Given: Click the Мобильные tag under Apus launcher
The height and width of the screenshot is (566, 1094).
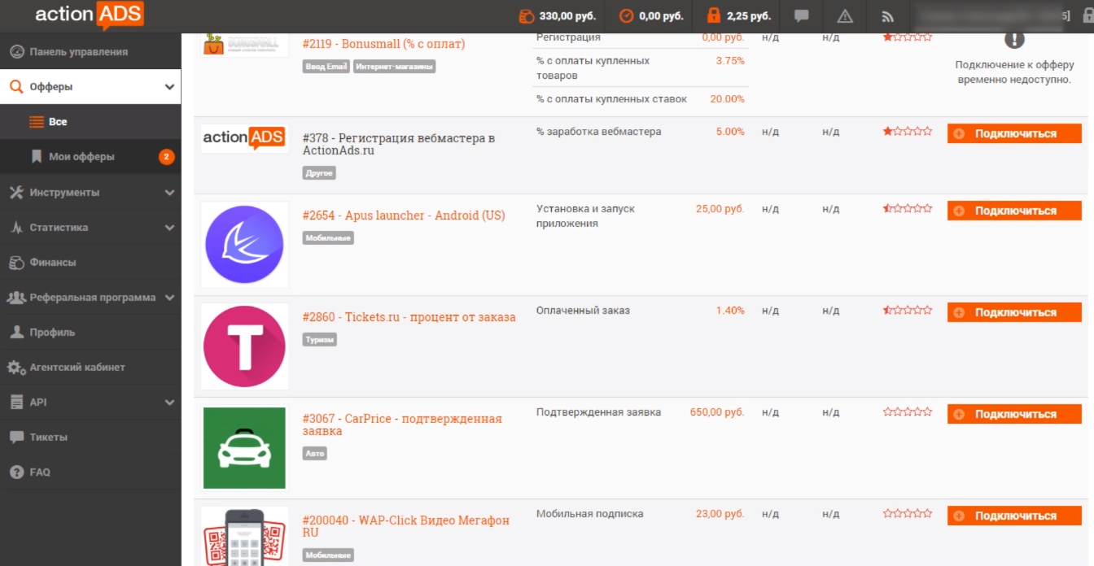Looking at the screenshot, I should tap(329, 238).
